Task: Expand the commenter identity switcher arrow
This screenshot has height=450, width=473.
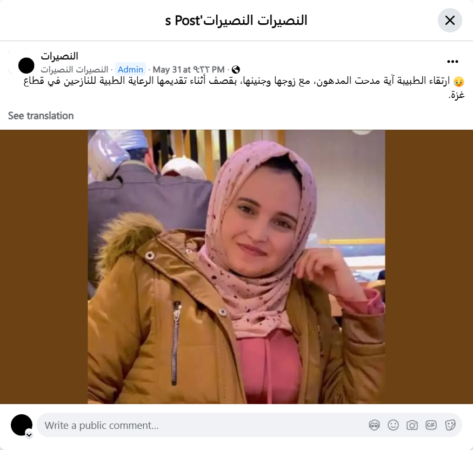Action: (x=29, y=435)
